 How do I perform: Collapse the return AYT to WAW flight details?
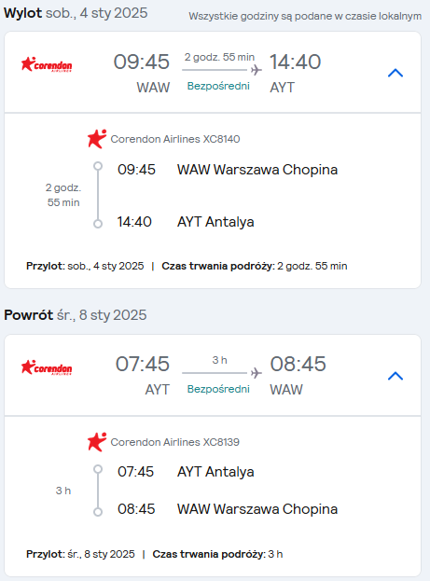point(395,376)
